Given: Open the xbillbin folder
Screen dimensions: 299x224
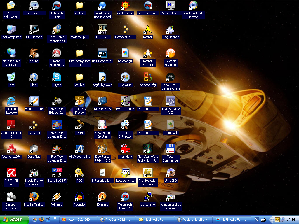Looking at the screenshot, I should [x=79, y=77].
